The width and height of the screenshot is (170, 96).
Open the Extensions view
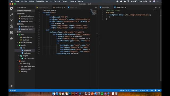coord(11,32)
